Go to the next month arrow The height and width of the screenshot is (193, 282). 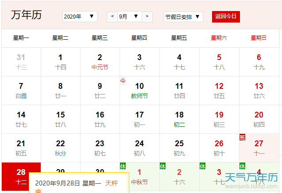click(147, 17)
